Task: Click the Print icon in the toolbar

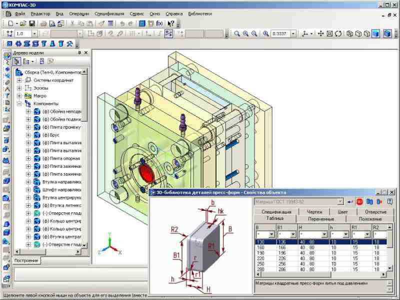Action: (x=43, y=24)
